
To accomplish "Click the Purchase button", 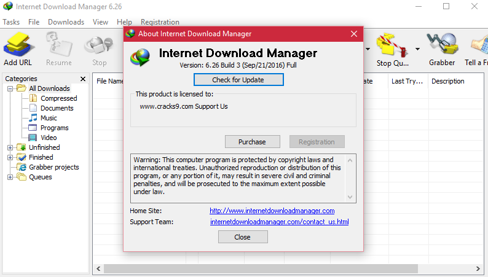I will (x=253, y=142).
